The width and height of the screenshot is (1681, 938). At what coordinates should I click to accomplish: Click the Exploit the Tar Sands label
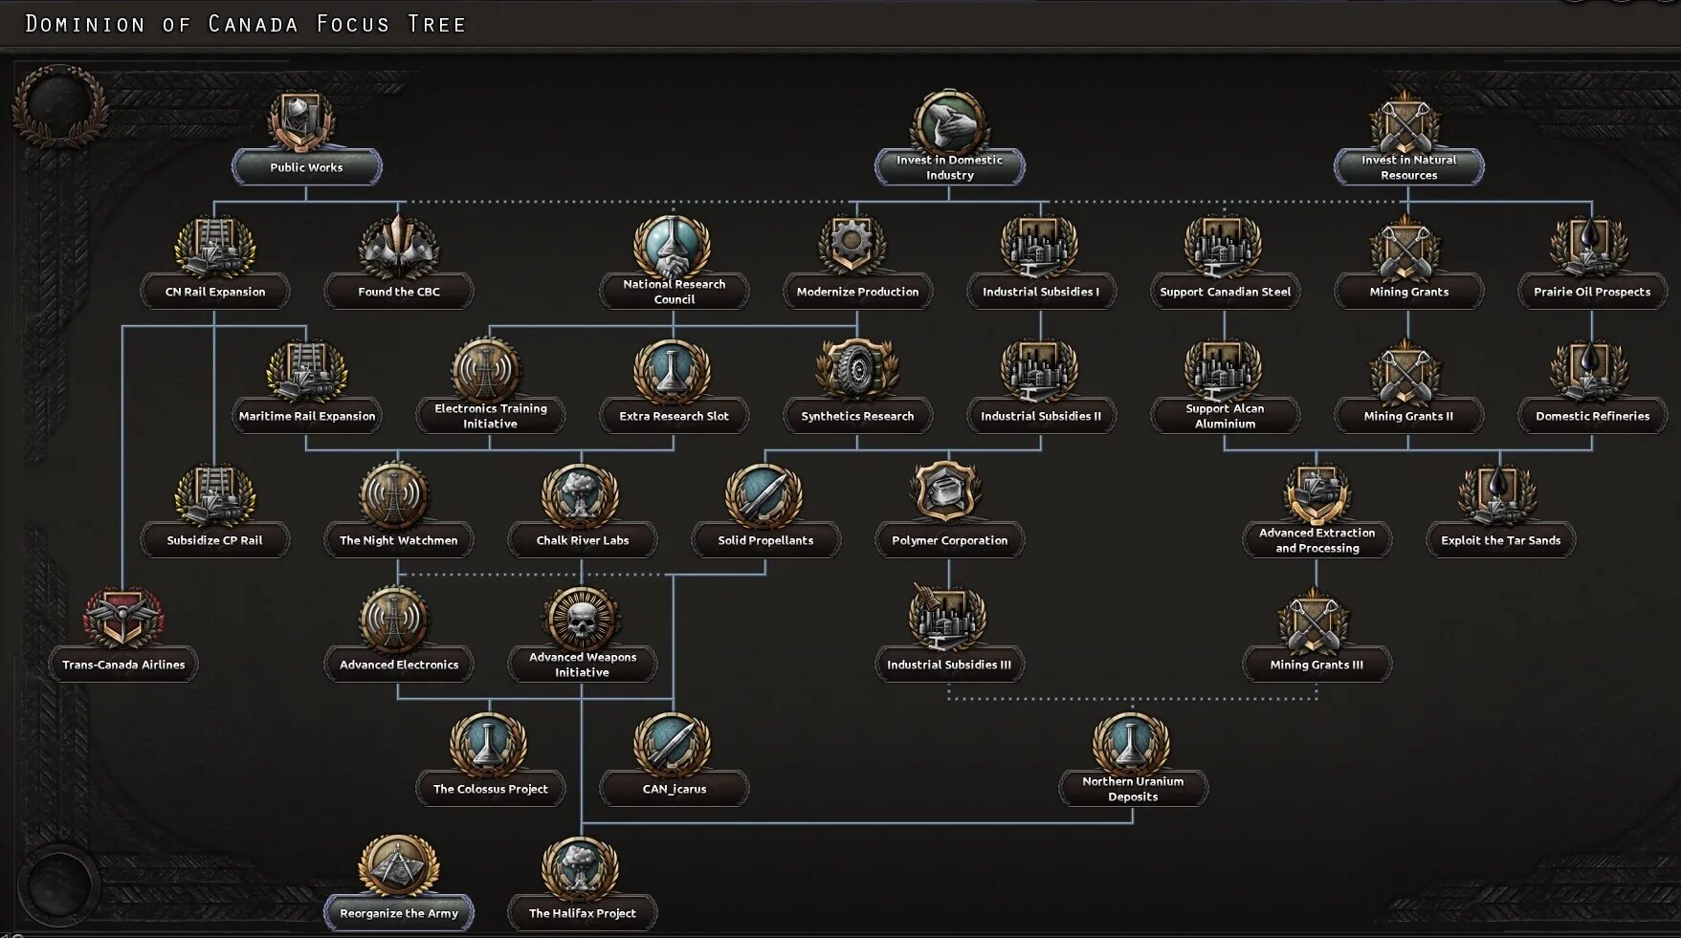[x=1500, y=540]
